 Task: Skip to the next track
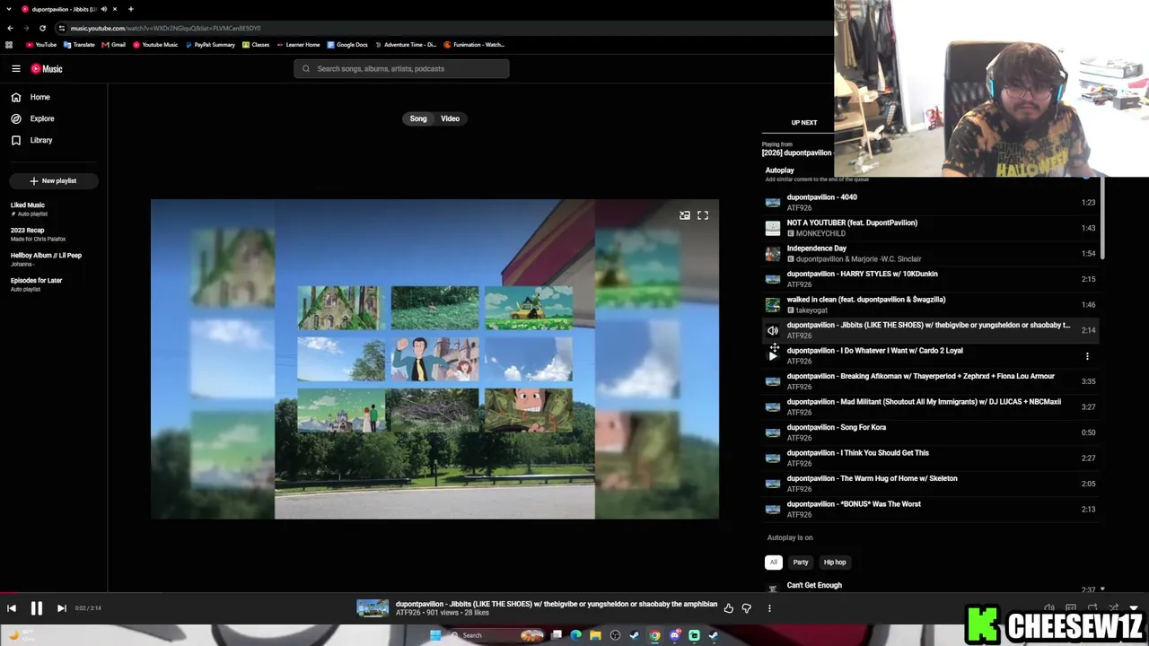tap(61, 608)
